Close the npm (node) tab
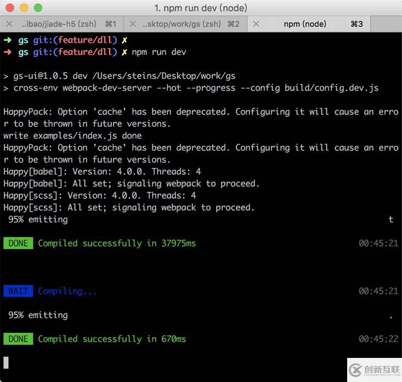The image size is (402, 382). pyautogui.click(x=256, y=24)
